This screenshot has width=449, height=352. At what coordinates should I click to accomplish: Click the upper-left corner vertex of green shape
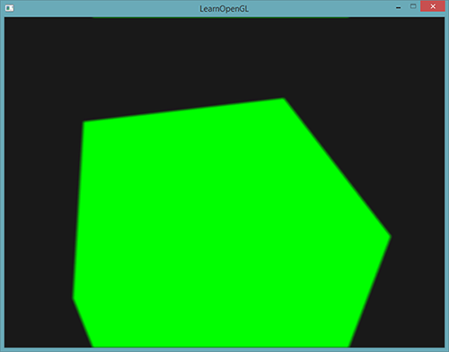[84, 122]
